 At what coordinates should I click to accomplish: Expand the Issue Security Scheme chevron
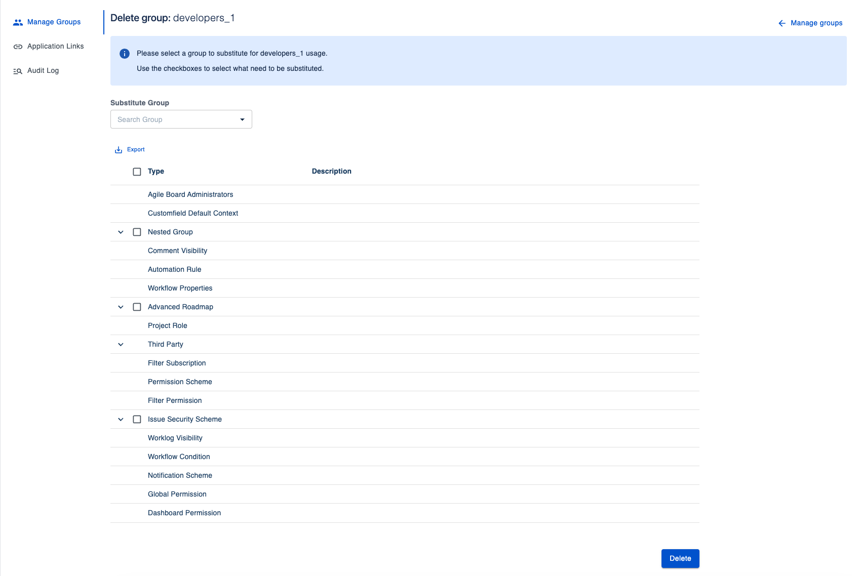[x=121, y=419]
